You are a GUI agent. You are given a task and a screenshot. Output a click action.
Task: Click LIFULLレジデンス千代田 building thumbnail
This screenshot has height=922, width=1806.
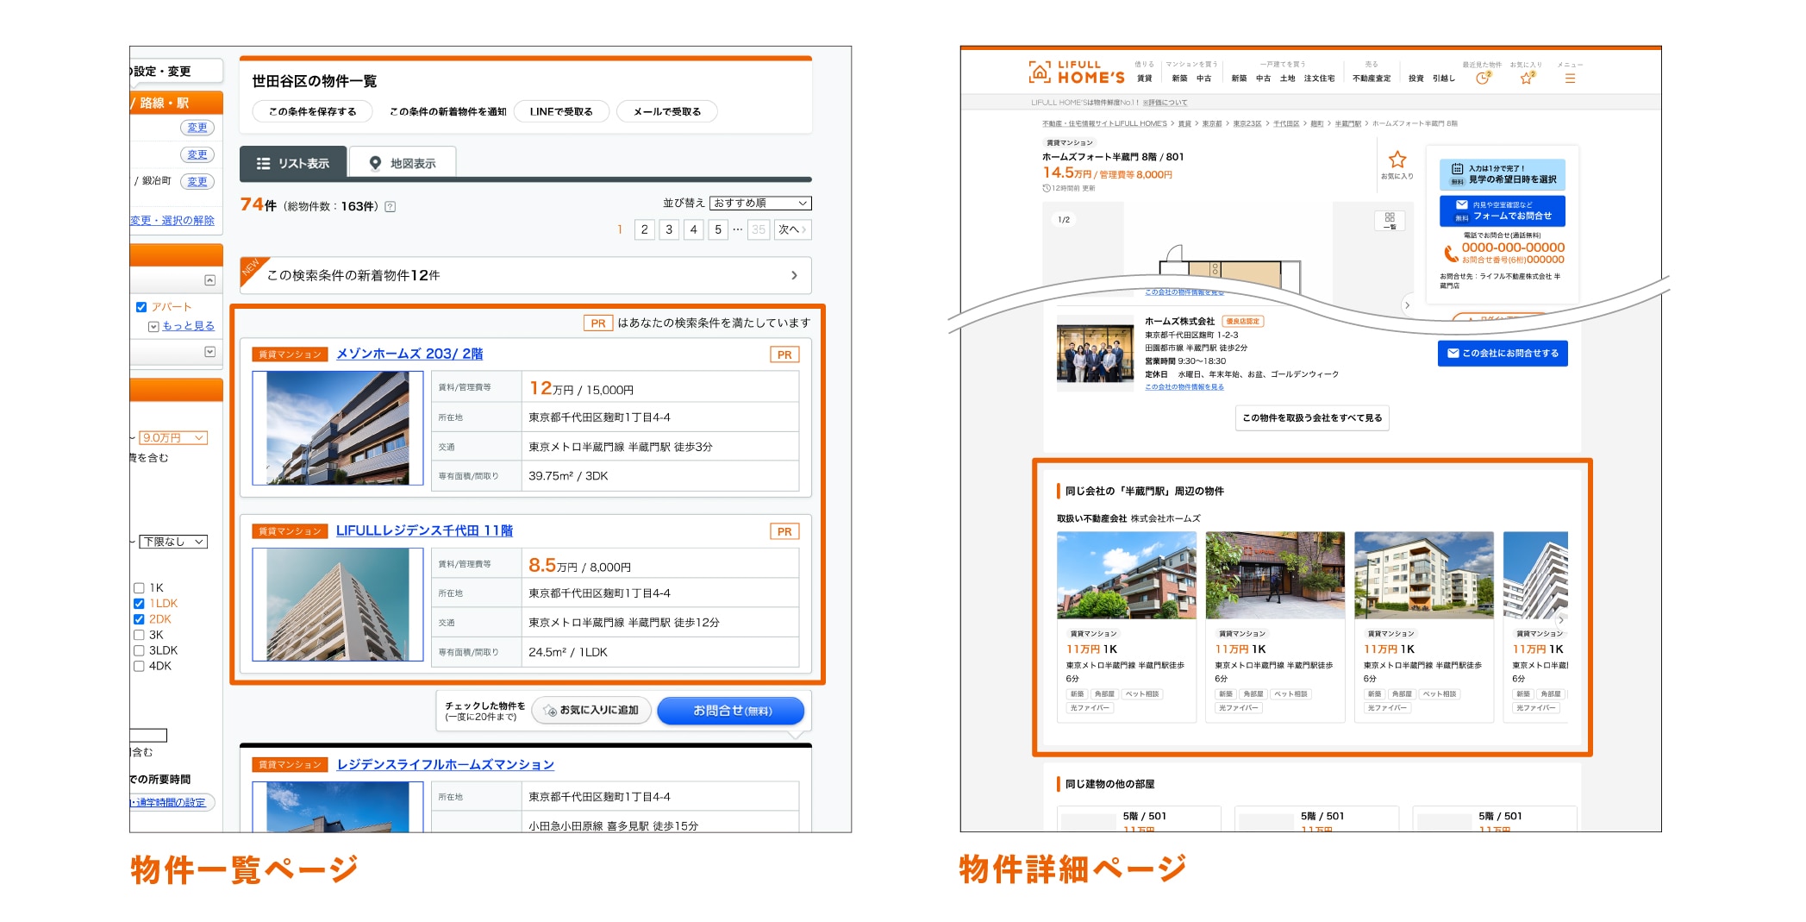(x=338, y=605)
